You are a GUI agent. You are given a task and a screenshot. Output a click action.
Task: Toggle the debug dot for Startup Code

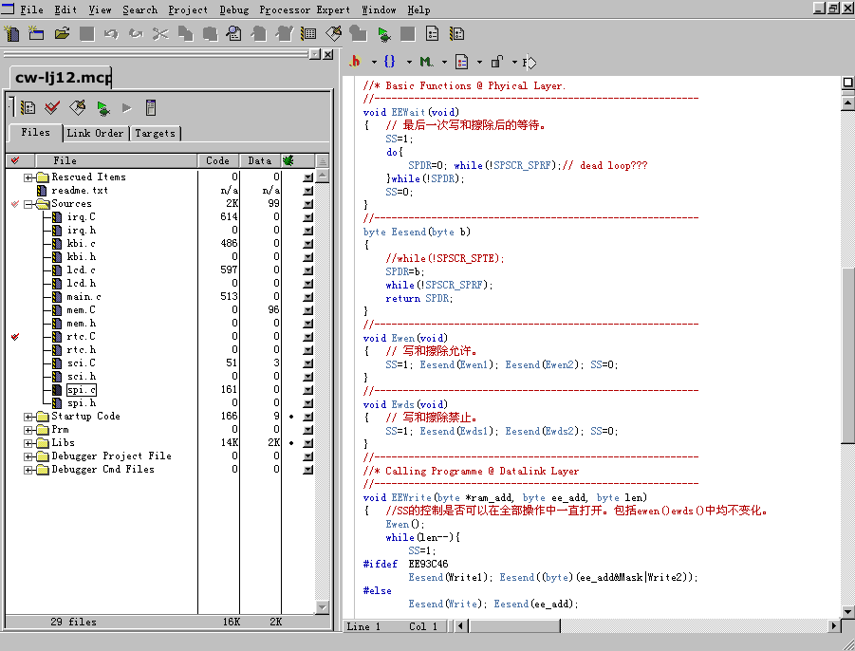point(291,416)
